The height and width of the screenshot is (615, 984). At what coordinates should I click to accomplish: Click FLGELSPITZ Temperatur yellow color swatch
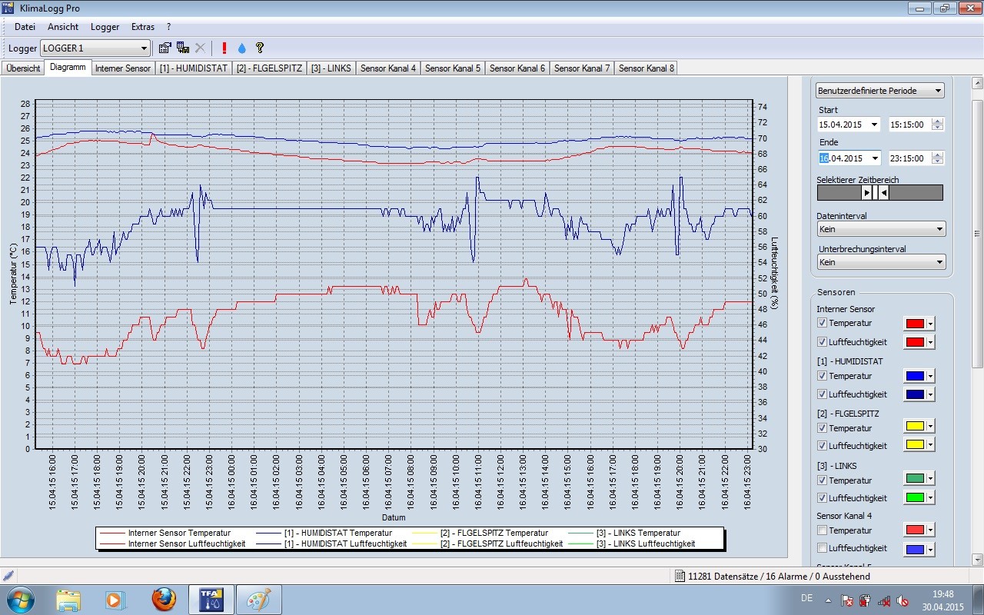click(x=915, y=427)
